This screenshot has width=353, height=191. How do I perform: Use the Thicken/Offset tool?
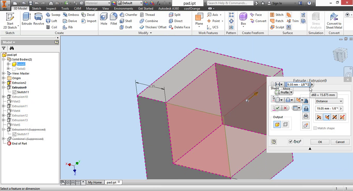pyautogui.click(x=153, y=27)
